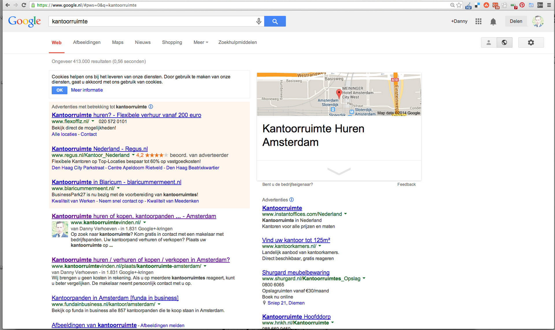Screen dimensions: 555x330
Task: Bookmark this page with the star icon
Action: tap(459, 5)
